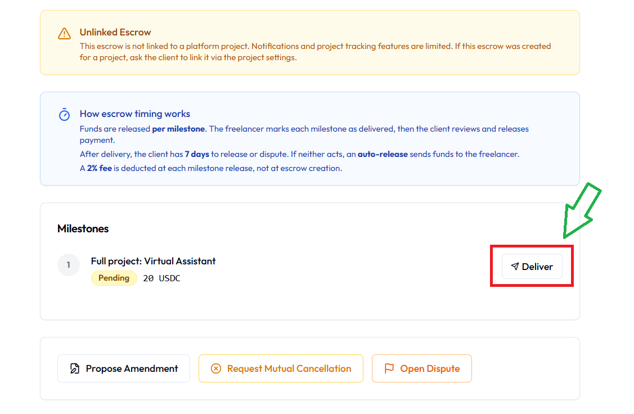
Task: Open a dispute for this escrow
Action: pyautogui.click(x=422, y=368)
